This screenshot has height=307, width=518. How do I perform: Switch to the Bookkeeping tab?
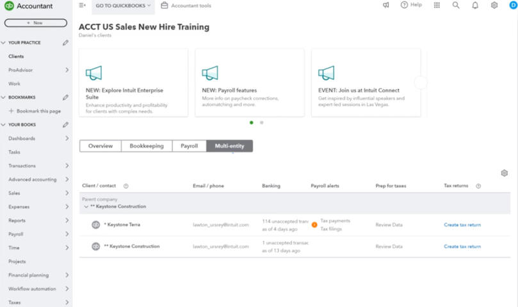point(147,146)
